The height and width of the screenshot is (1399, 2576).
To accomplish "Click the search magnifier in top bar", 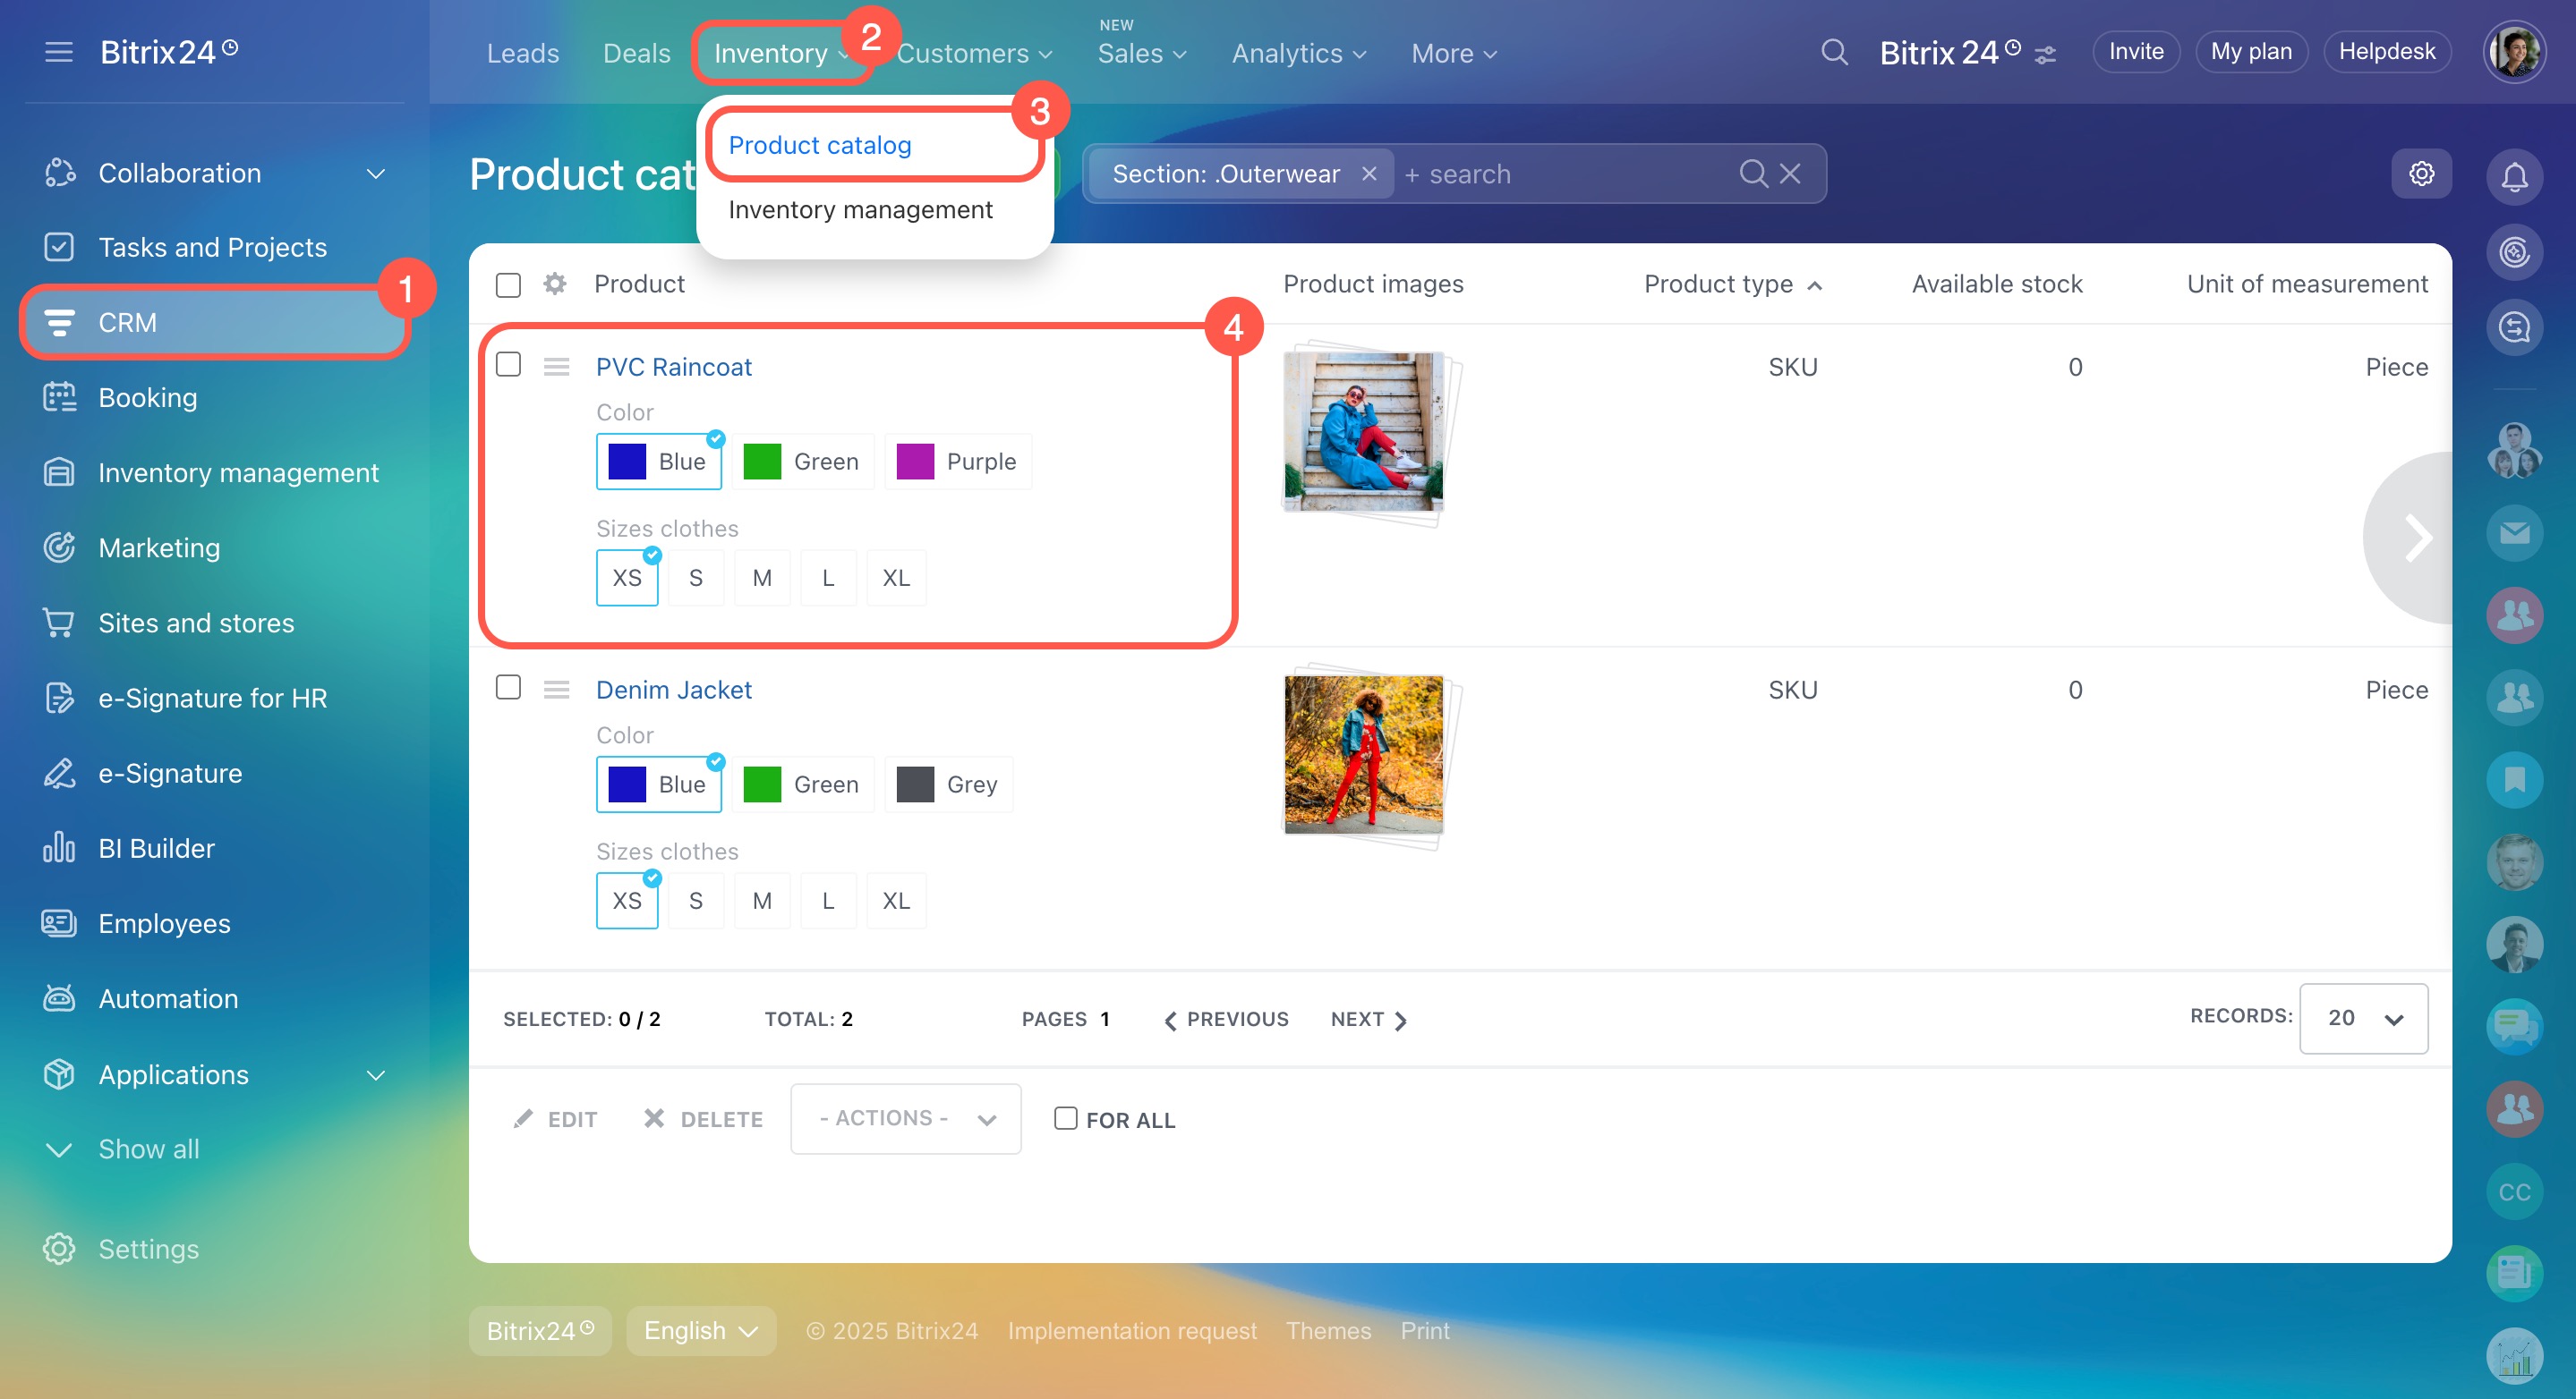I will pos(1833,52).
